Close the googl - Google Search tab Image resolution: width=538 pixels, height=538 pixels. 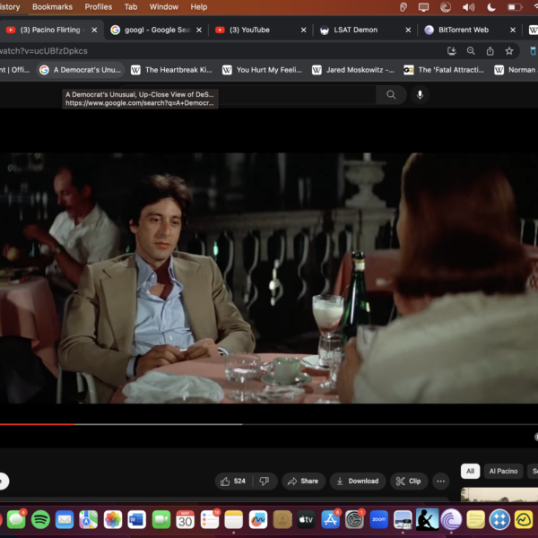click(198, 30)
